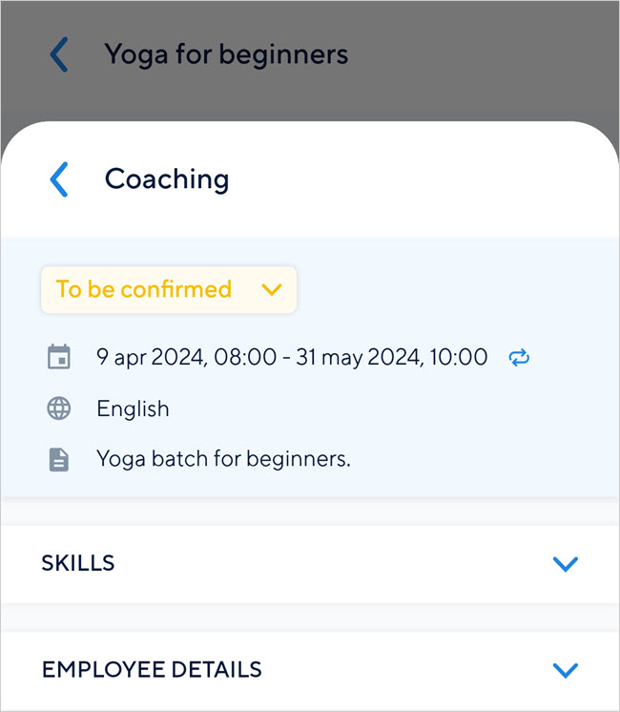The width and height of the screenshot is (620, 712).
Task: Click the 'Yoga for beginners' page title
Action: (226, 54)
